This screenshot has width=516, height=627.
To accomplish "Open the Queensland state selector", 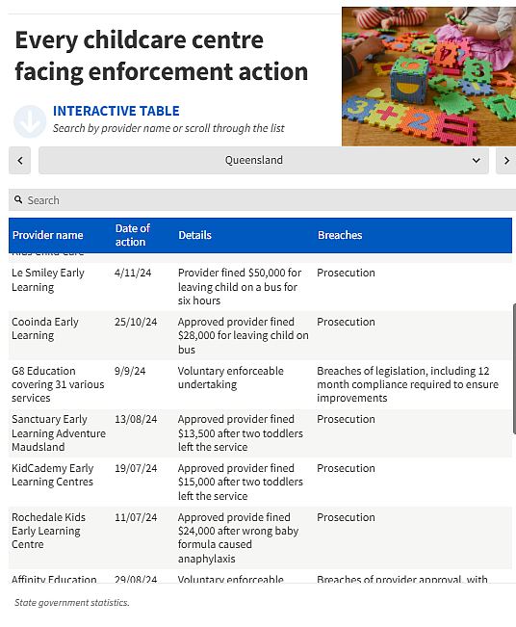I will click(264, 160).
